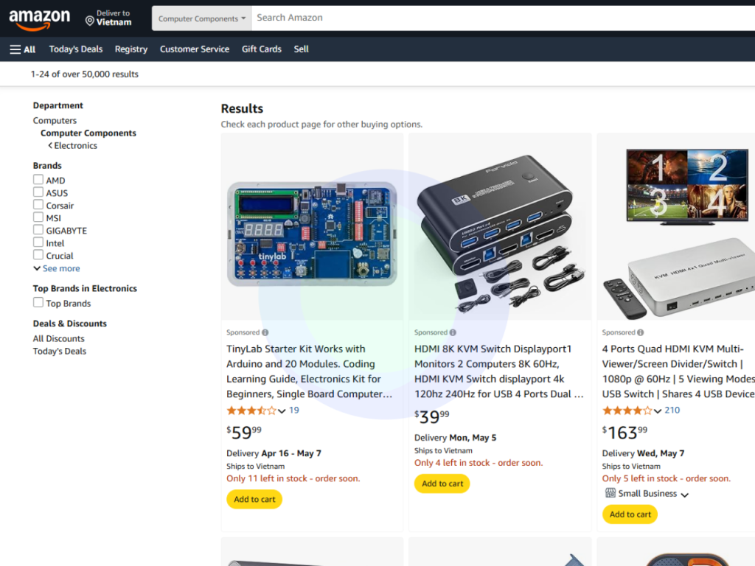
Task: Open the Computer Components search category dropdown
Action: (202, 18)
